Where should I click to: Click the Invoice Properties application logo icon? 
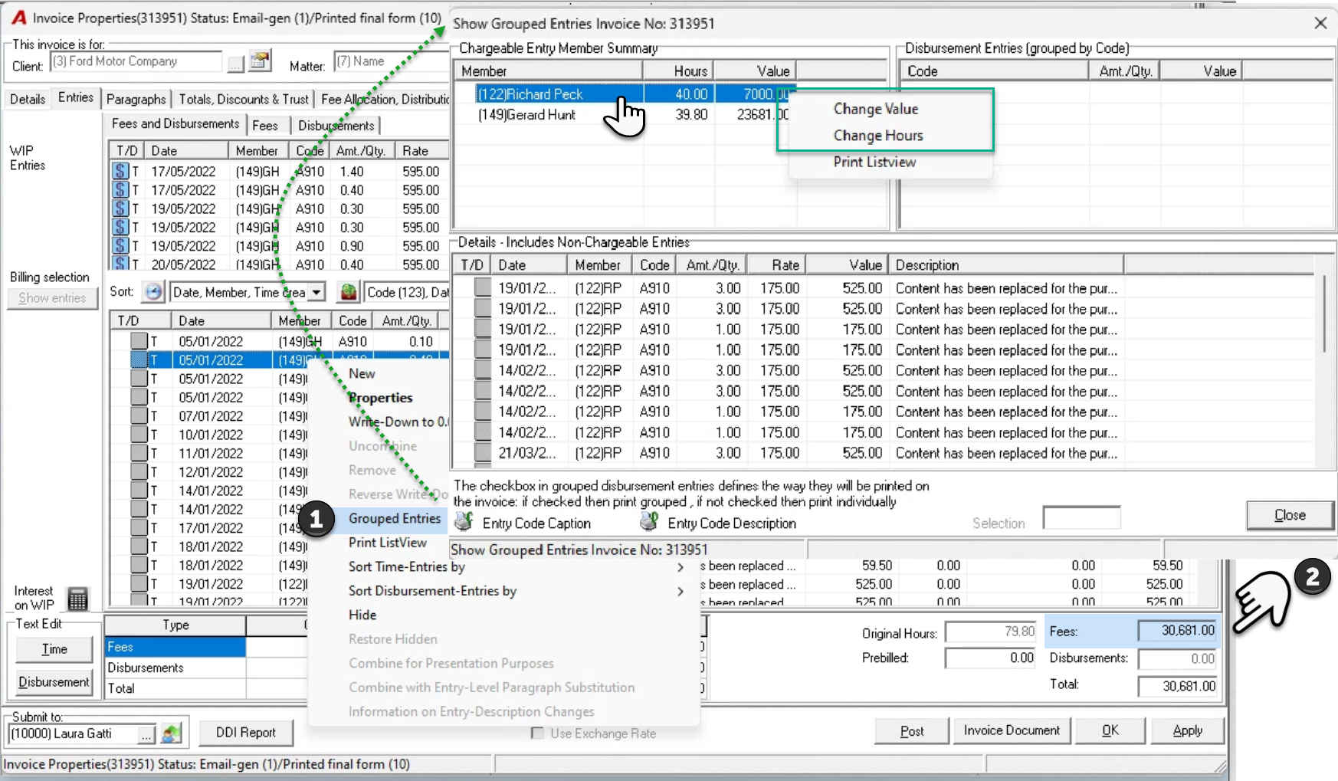[x=19, y=18]
